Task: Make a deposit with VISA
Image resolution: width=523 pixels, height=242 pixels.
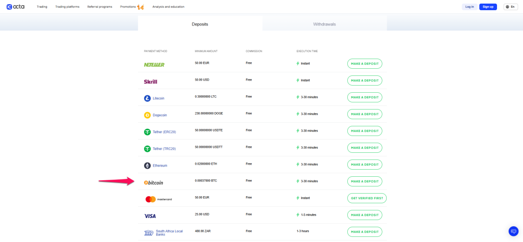Action: 365,215
